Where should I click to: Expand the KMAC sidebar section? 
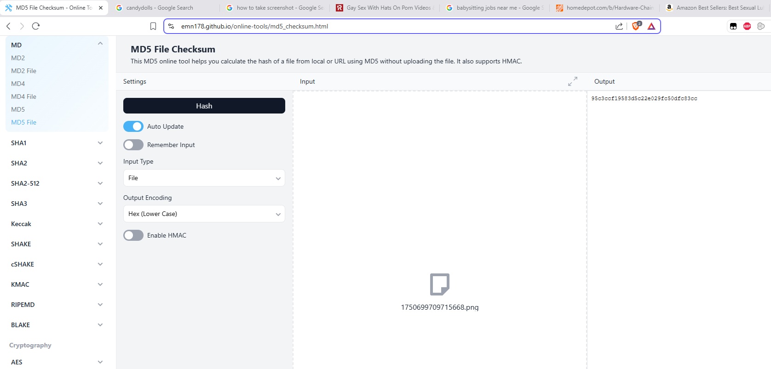tap(57, 284)
